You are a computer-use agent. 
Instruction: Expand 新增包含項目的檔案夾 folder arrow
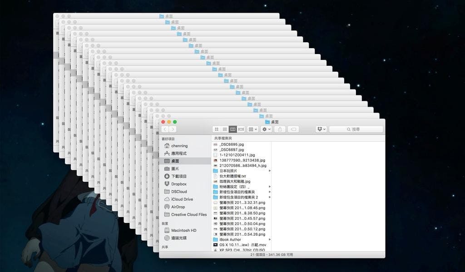coord(270,192)
